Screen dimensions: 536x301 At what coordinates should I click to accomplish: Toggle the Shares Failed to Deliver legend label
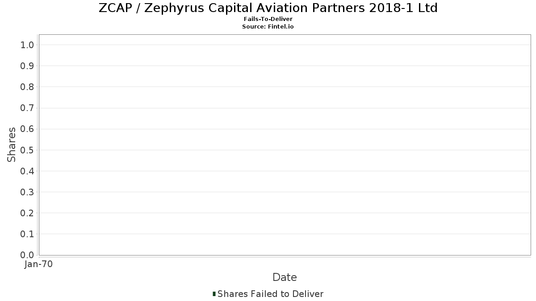coord(270,294)
